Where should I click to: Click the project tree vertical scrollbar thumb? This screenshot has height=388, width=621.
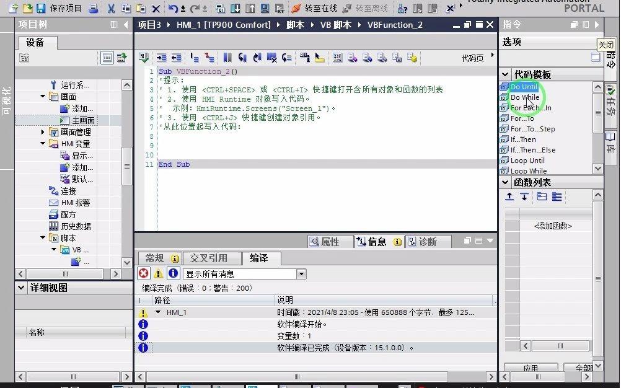click(126, 166)
